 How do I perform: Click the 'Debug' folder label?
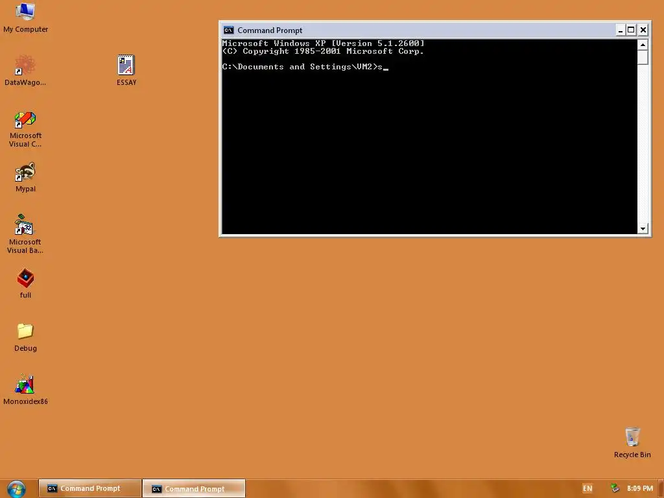click(x=25, y=348)
